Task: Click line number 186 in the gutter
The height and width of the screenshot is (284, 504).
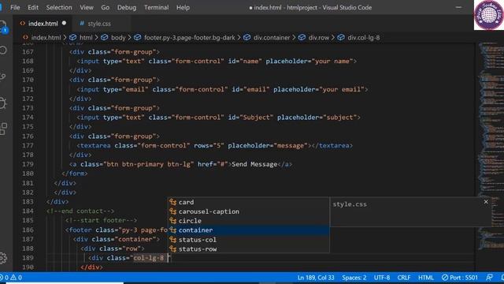Action: 28,230
